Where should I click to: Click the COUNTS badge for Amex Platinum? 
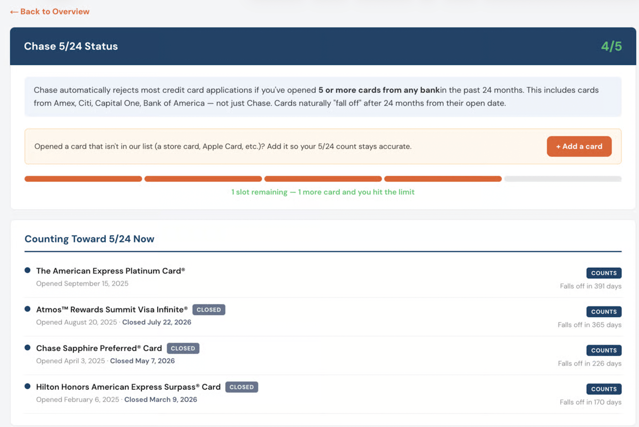tap(604, 273)
